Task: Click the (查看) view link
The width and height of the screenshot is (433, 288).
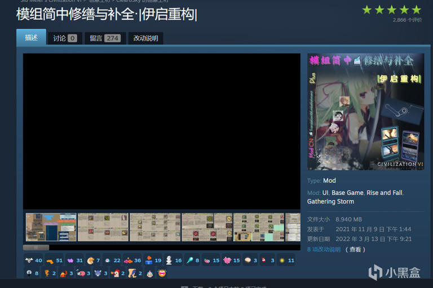Action: [355, 249]
